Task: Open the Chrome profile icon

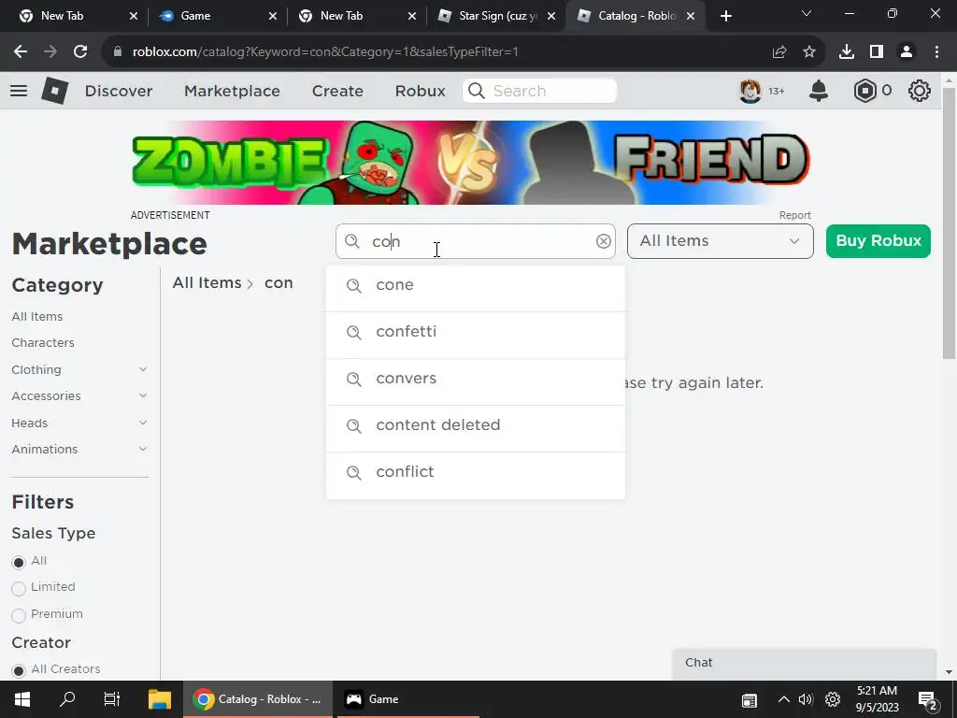Action: tap(907, 52)
